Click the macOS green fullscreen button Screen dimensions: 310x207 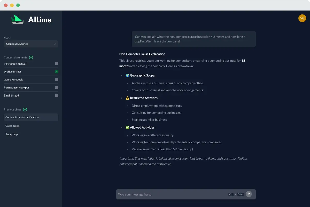point(18,5)
